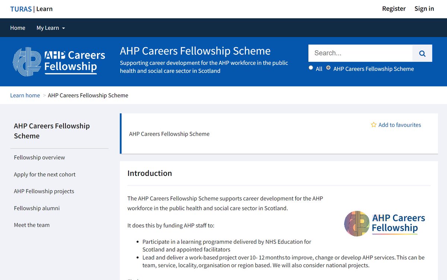Click the magnifying glass search icon

(422, 53)
